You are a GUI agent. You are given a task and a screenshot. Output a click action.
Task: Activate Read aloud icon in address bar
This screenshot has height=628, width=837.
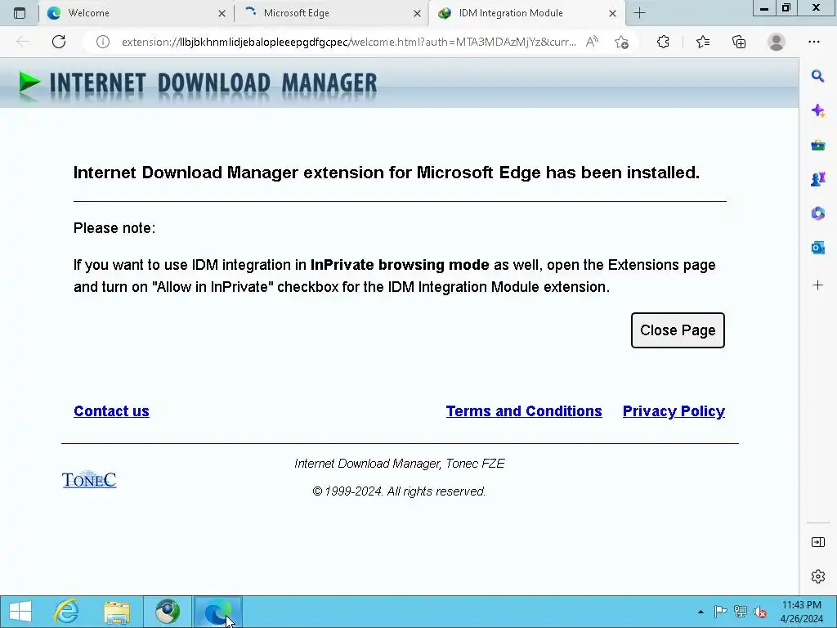pyautogui.click(x=592, y=42)
